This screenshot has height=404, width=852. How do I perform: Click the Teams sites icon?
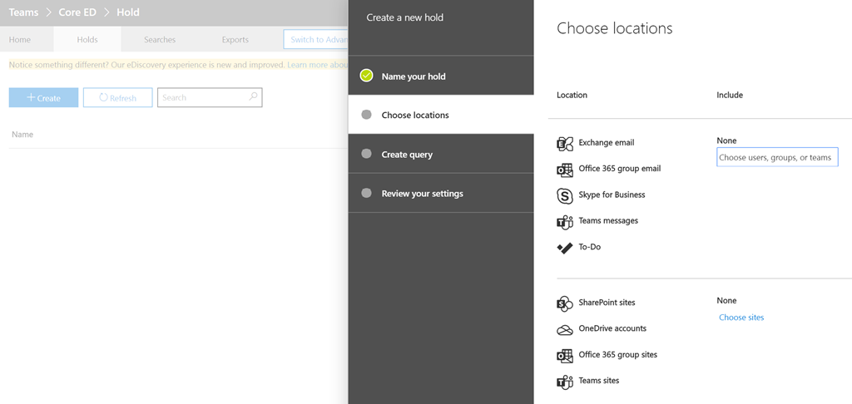coord(565,382)
